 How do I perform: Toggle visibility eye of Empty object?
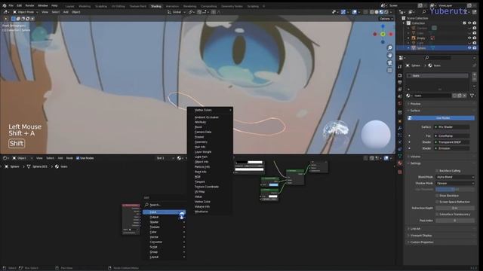click(469, 38)
